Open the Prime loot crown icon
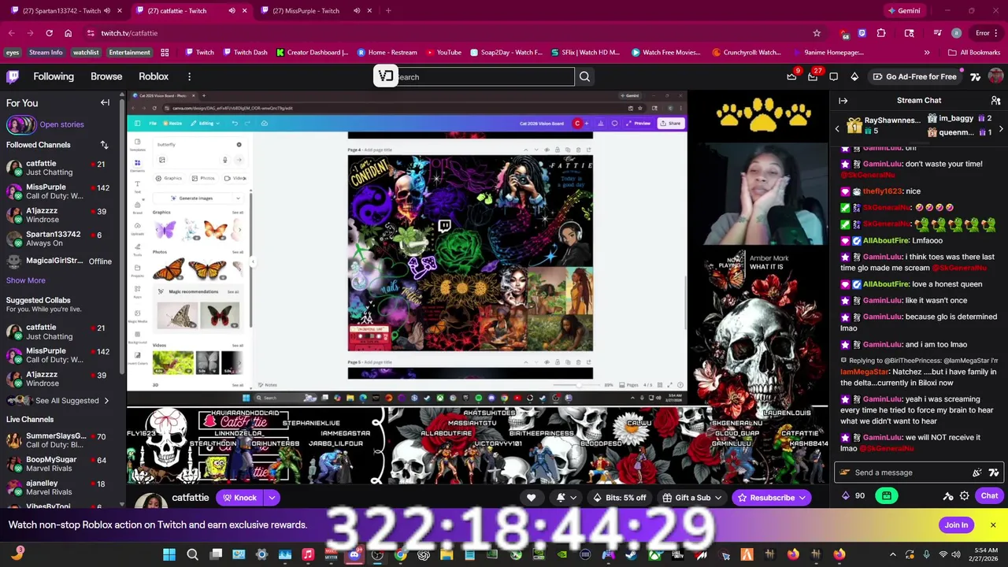The width and height of the screenshot is (1008, 567). pos(791,76)
